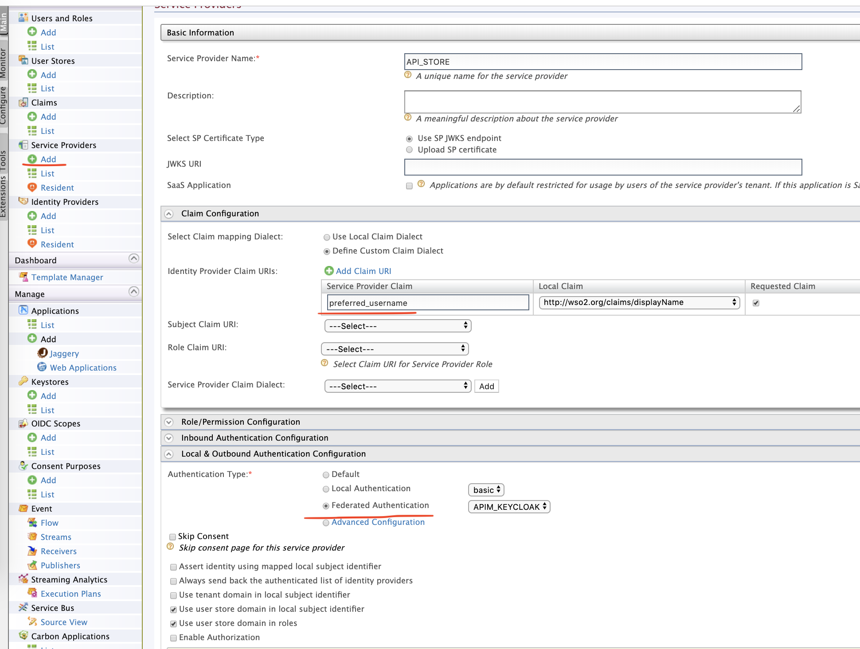Click the Web Applications globe icon
Screen dimensions: 860x649
coord(42,367)
